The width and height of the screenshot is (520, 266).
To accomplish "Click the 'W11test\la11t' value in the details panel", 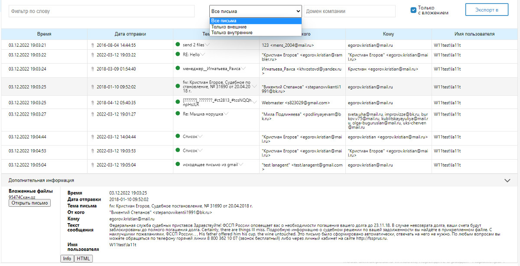I will [123, 245].
